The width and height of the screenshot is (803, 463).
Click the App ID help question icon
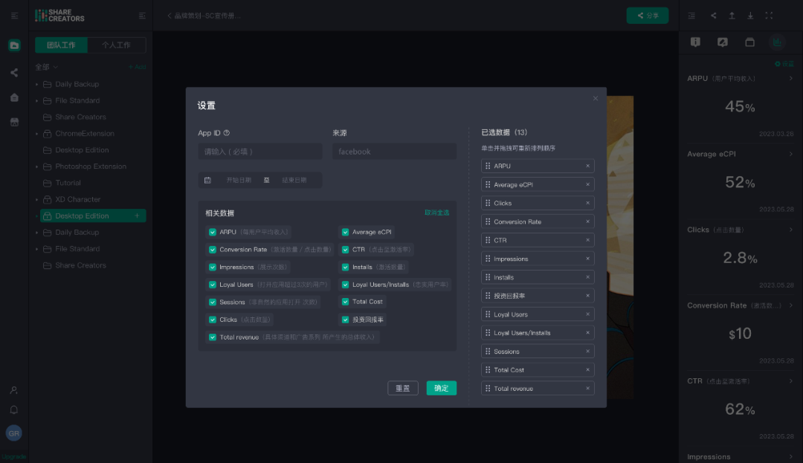(226, 133)
